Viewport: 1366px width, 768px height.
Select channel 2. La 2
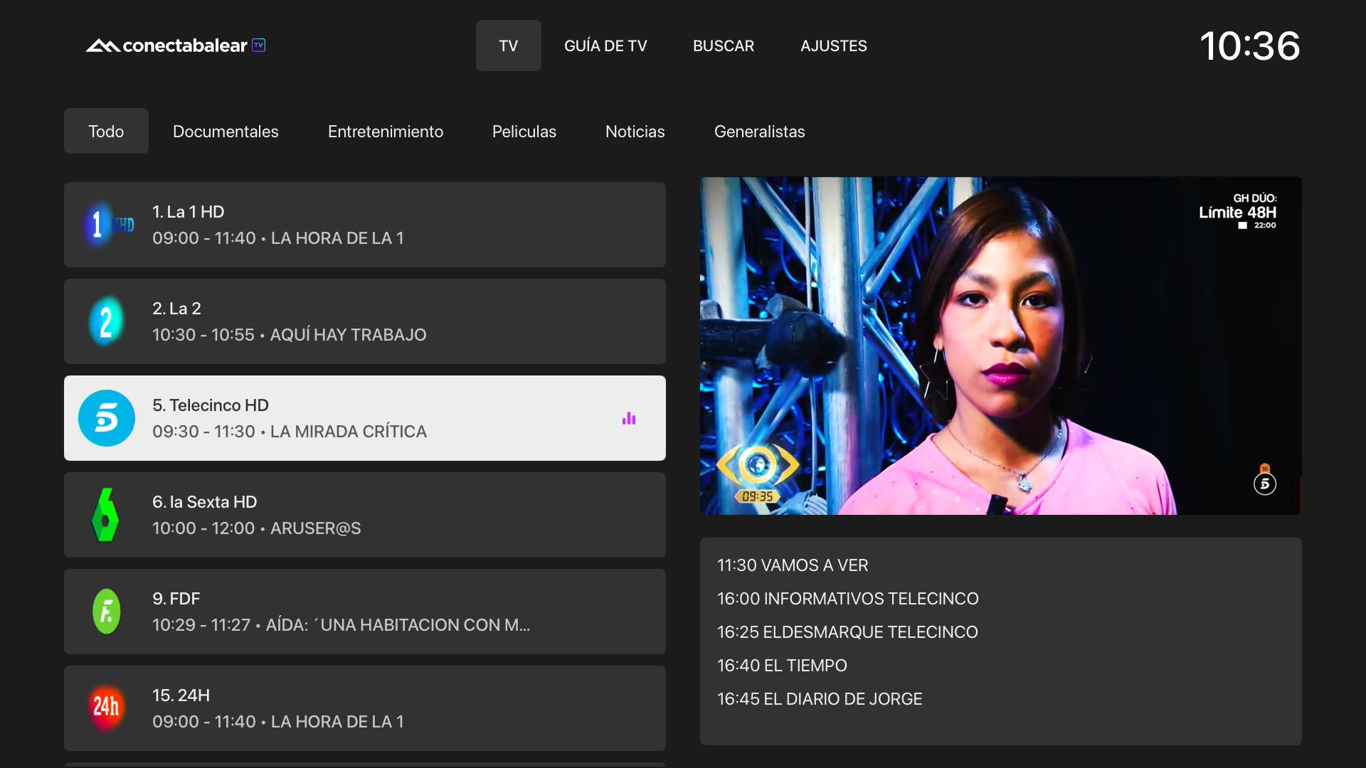[x=365, y=321]
